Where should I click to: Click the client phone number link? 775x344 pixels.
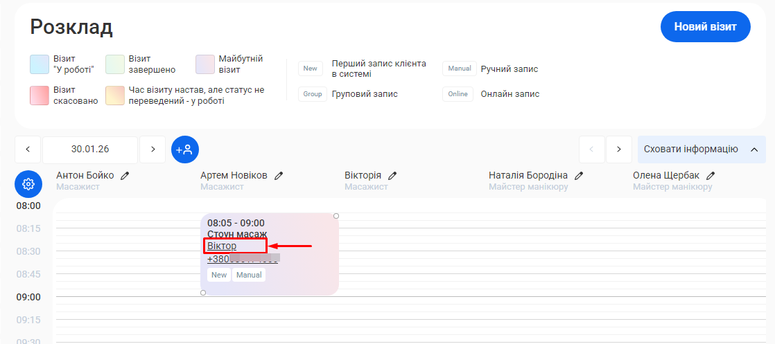[243, 259]
